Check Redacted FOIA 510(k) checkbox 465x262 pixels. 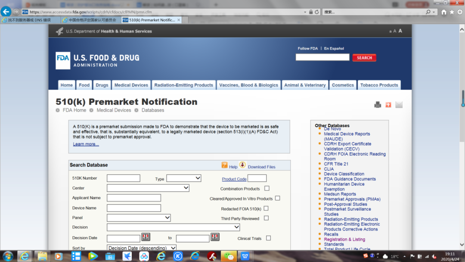(266, 208)
